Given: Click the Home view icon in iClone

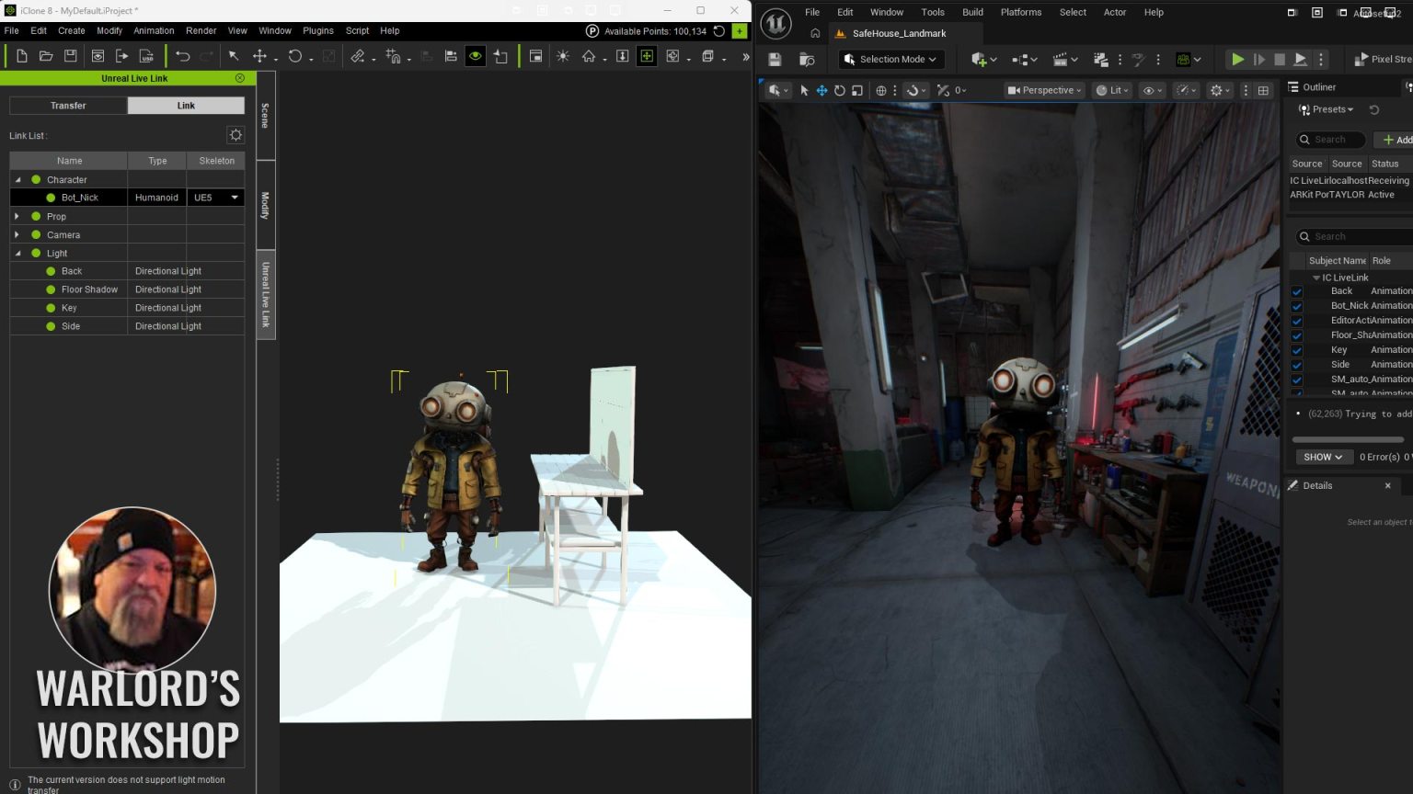Looking at the screenshot, I should tap(589, 56).
